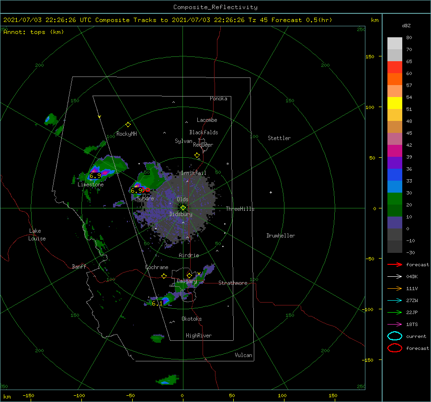
Task: Click the Innisfail city label
Action: [x=193, y=173]
